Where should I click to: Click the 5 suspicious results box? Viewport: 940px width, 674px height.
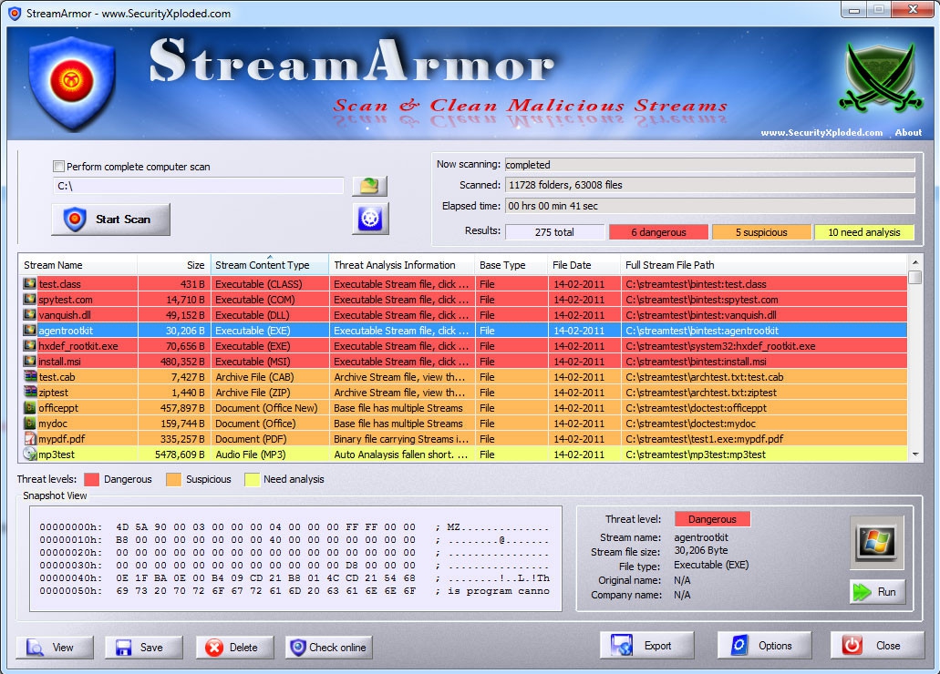click(761, 232)
